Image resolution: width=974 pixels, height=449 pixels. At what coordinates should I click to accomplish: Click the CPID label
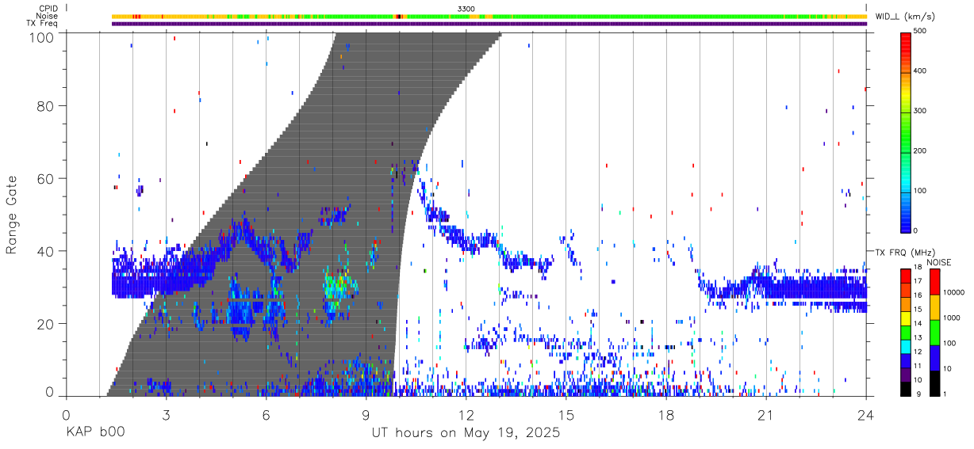point(48,8)
